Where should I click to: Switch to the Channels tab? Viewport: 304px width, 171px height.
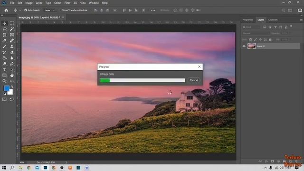[x=273, y=20]
